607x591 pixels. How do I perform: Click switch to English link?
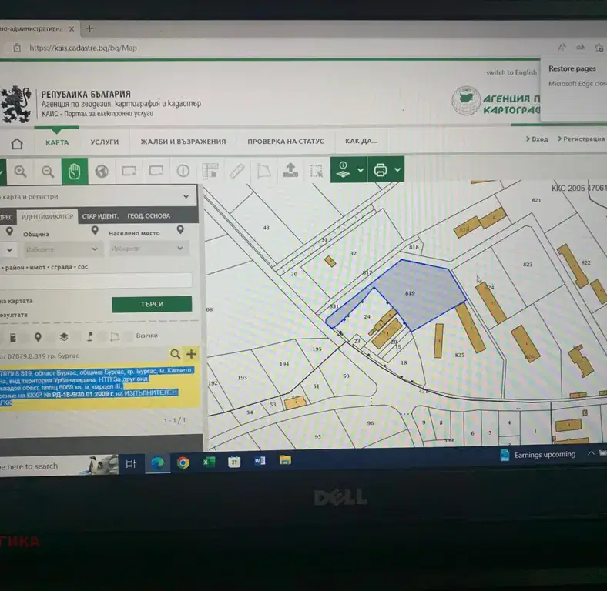tap(511, 72)
